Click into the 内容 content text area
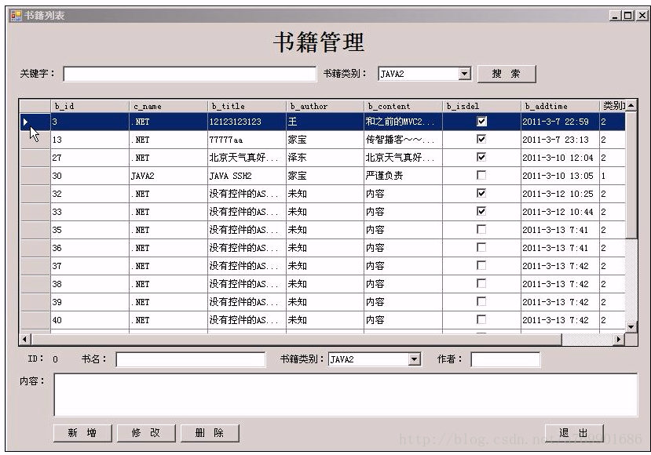This screenshot has height=455, width=651. pos(346,395)
